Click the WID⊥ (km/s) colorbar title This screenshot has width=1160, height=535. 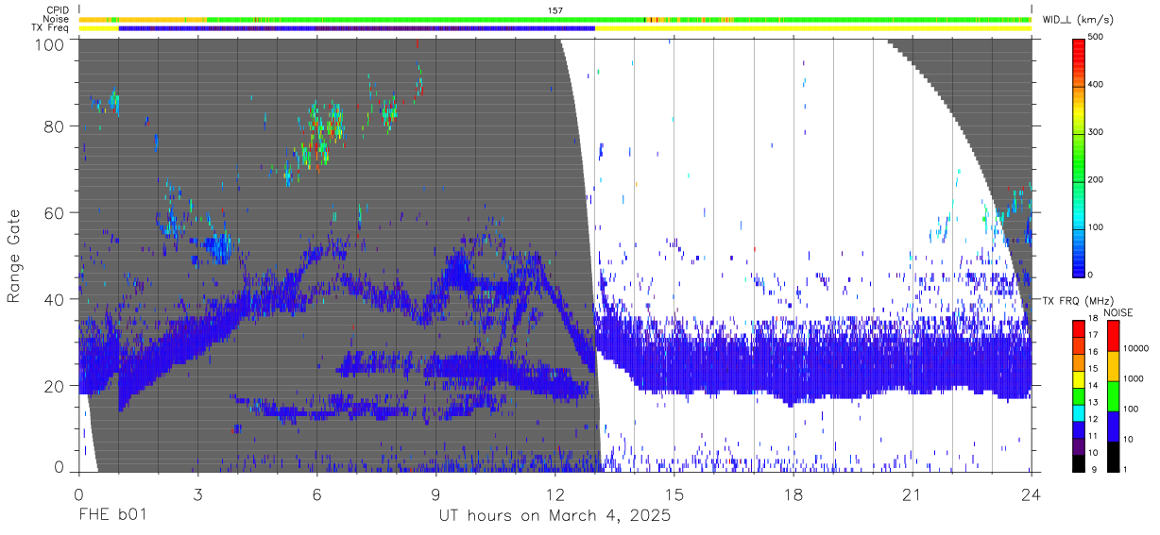(x=1080, y=20)
